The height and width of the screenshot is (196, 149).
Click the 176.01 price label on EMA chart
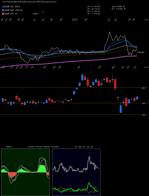pyautogui.click(x=141, y=52)
